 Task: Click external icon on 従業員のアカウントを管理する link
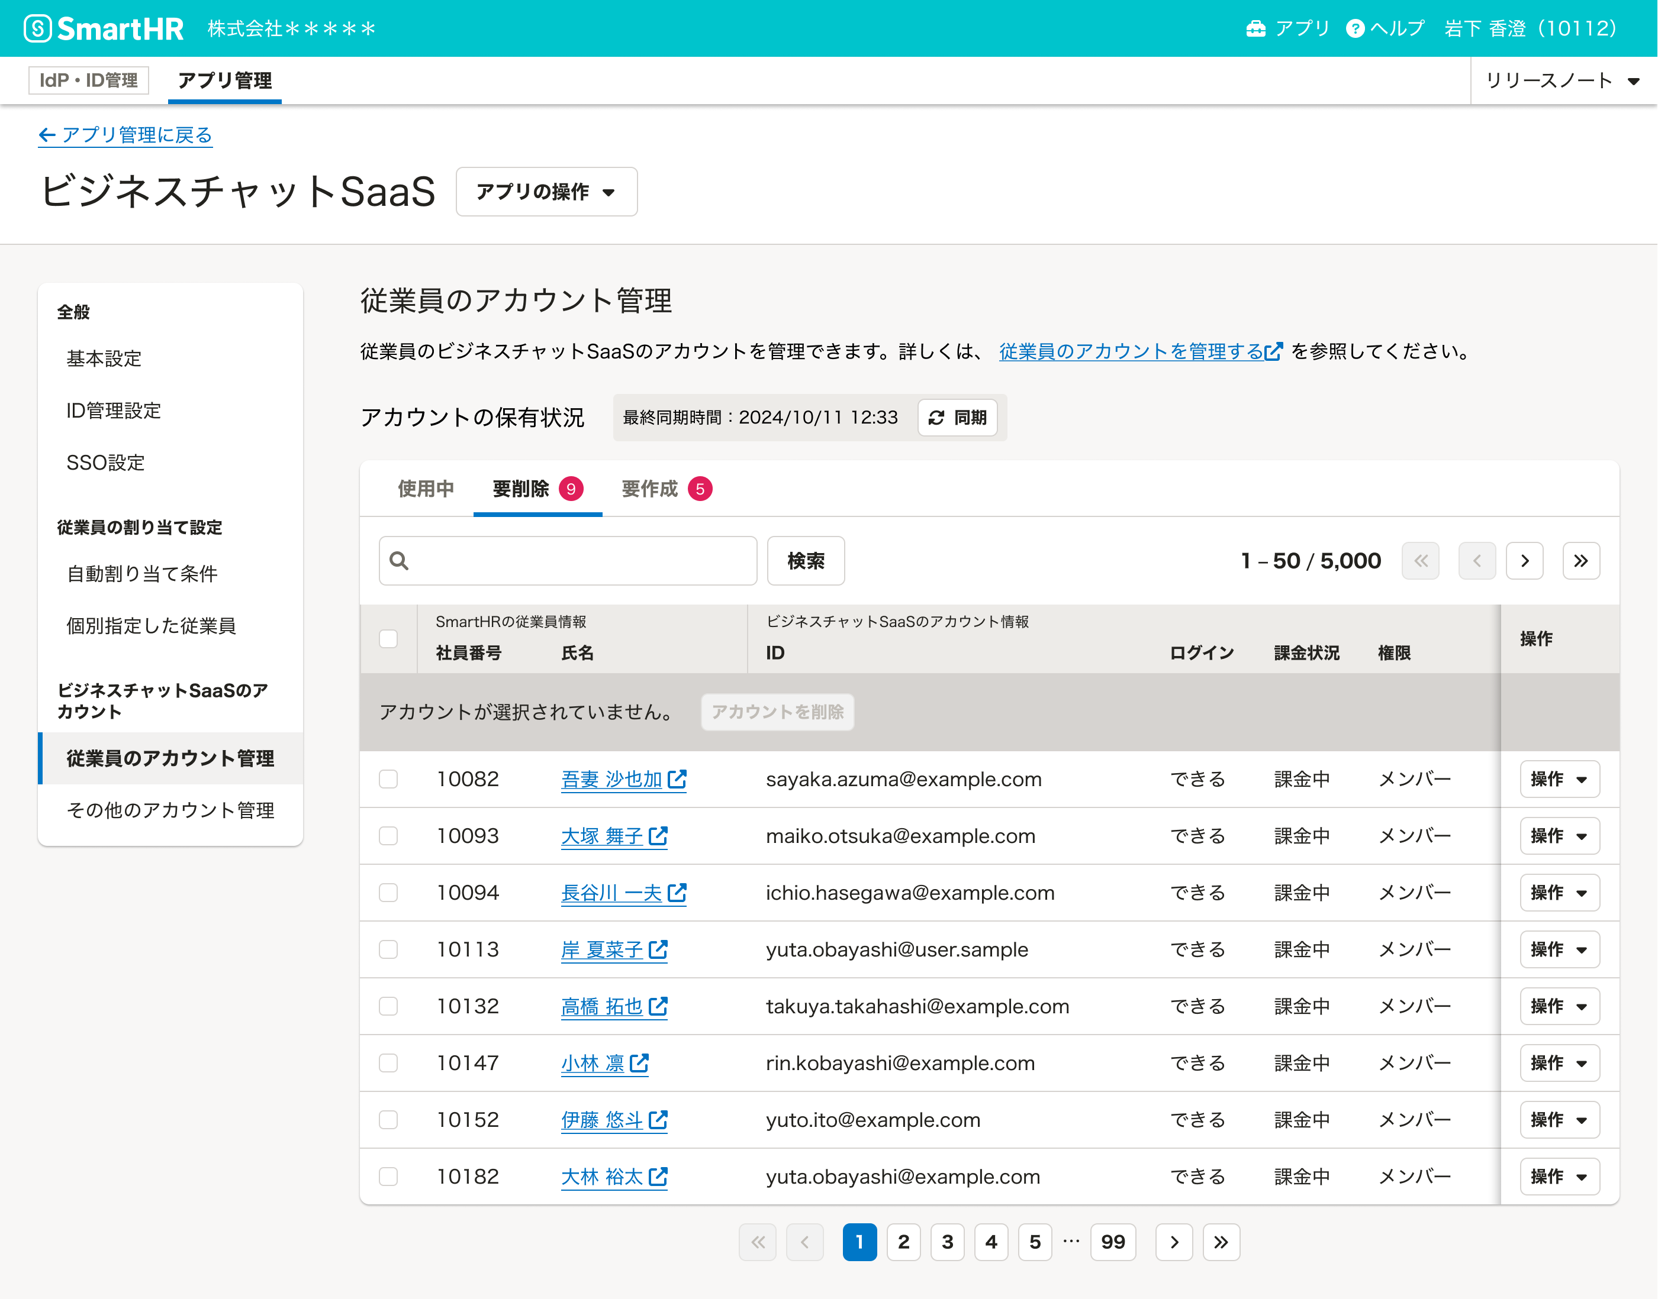(x=1273, y=351)
